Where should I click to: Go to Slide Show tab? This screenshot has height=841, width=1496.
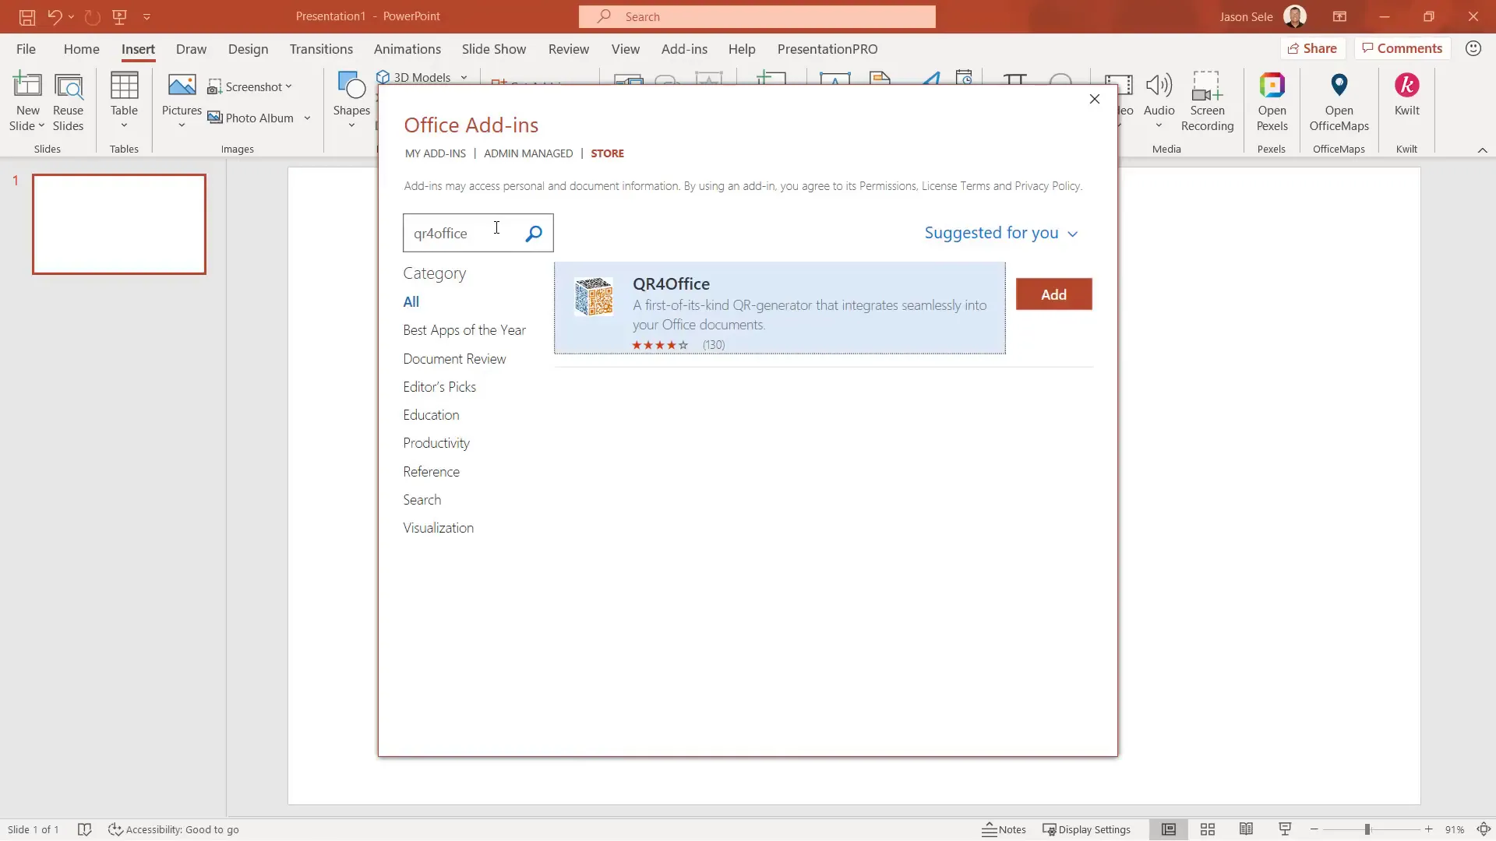[493, 48]
